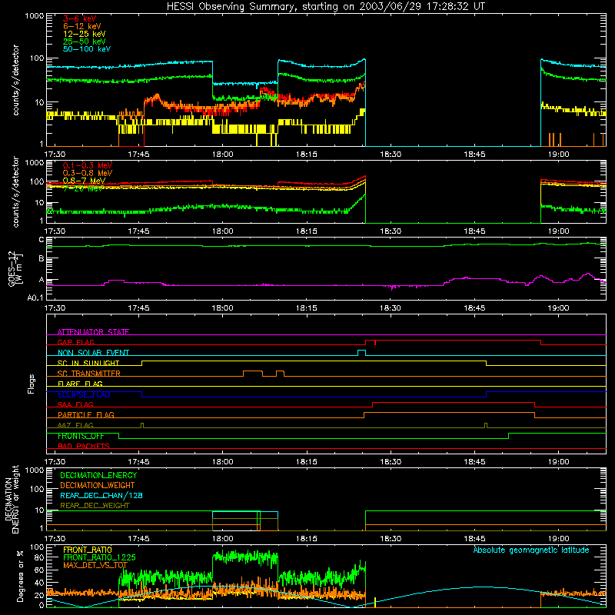
Task: Click the 19:00 tick under GOES panel
Action: pyautogui.click(x=559, y=308)
